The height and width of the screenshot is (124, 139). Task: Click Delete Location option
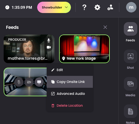(x=70, y=106)
